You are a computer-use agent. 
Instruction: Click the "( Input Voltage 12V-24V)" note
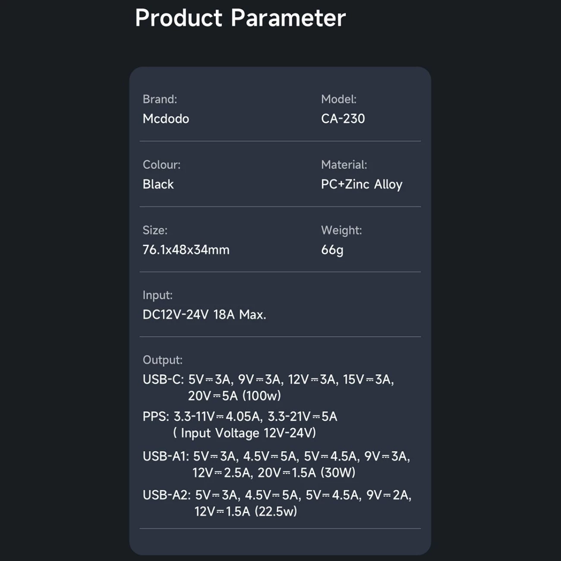click(x=244, y=433)
